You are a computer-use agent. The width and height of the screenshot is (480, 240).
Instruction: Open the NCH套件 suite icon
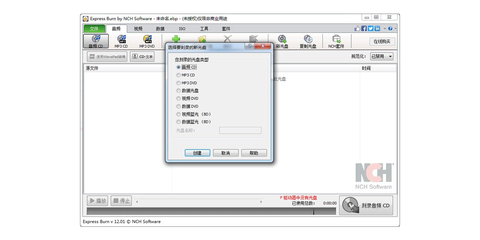pos(336,41)
